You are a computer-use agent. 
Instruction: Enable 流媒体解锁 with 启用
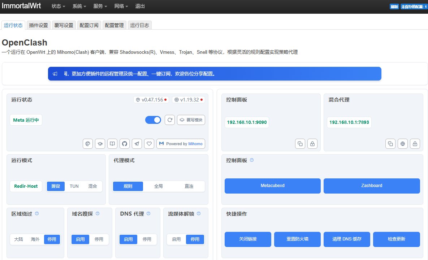[x=176, y=239]
